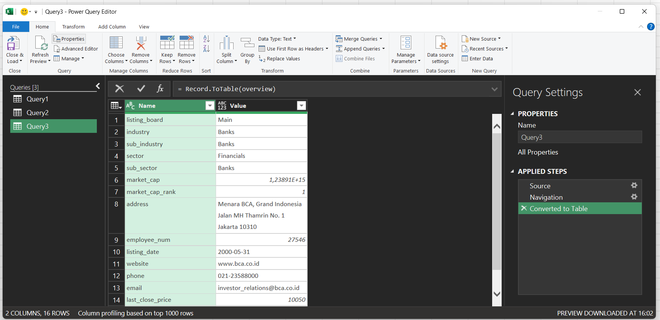Switch to the Add Column tab
This screenshot has width=660, height=320.
coord(112,27)
